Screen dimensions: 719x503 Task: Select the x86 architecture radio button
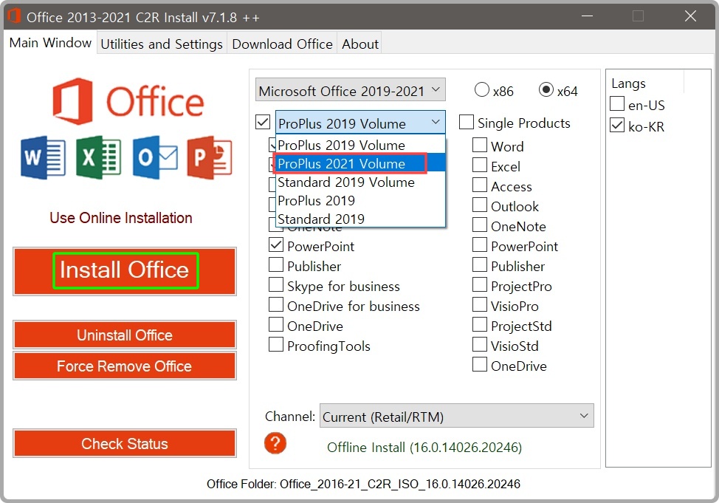pyautogui.click(x=482, y=89)
